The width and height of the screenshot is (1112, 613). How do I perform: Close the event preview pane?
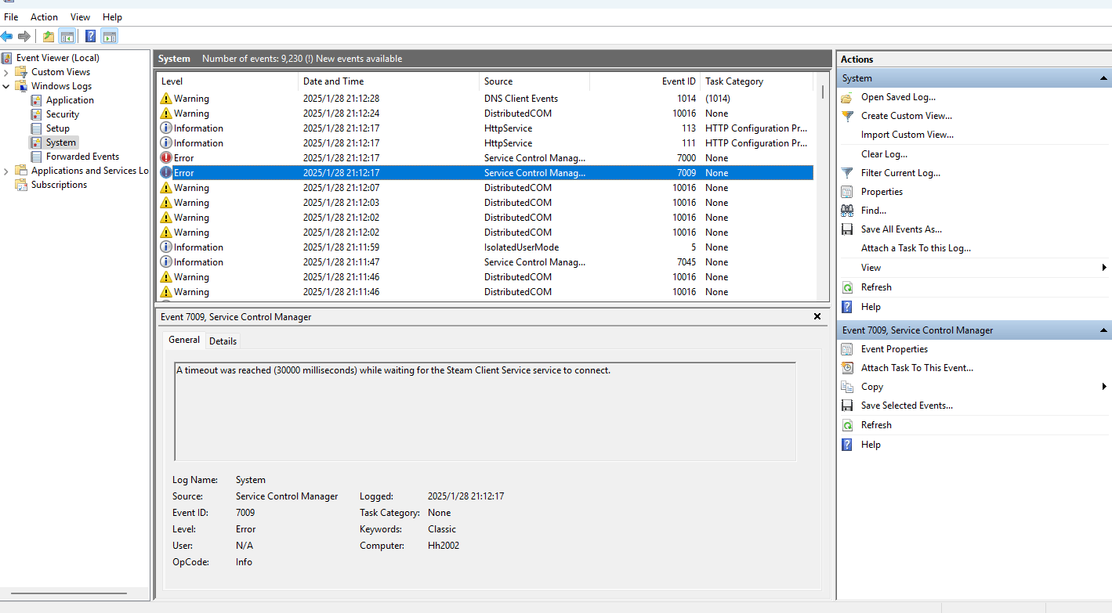pyautogui.click(x=817, y=316)
